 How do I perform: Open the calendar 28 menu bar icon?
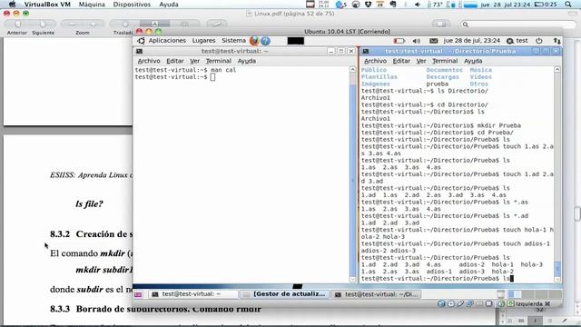[x=380, y=5]
